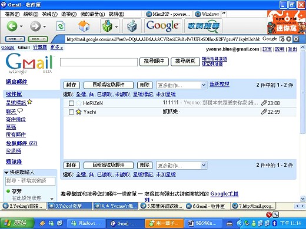Click the page icon beside address Google search

click(281, 39)
